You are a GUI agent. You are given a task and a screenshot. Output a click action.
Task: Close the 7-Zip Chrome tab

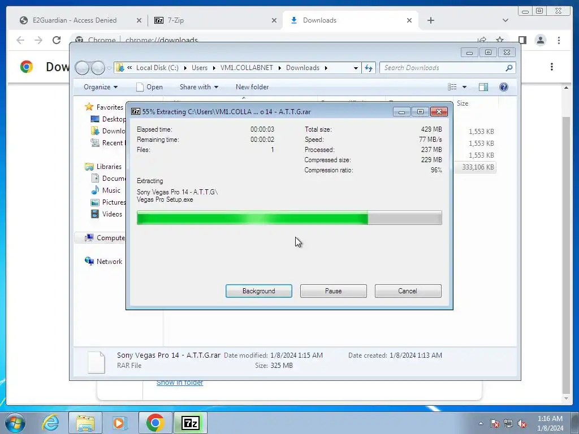tap(274, 20)
